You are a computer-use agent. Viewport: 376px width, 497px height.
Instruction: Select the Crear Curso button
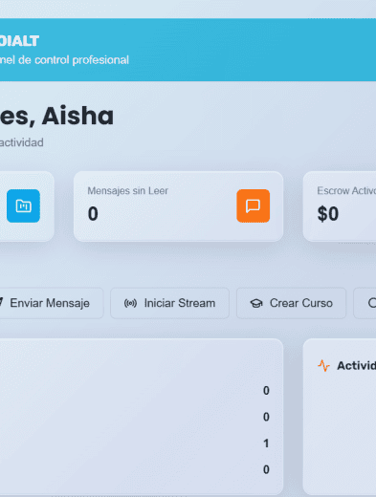click(291, 303)
